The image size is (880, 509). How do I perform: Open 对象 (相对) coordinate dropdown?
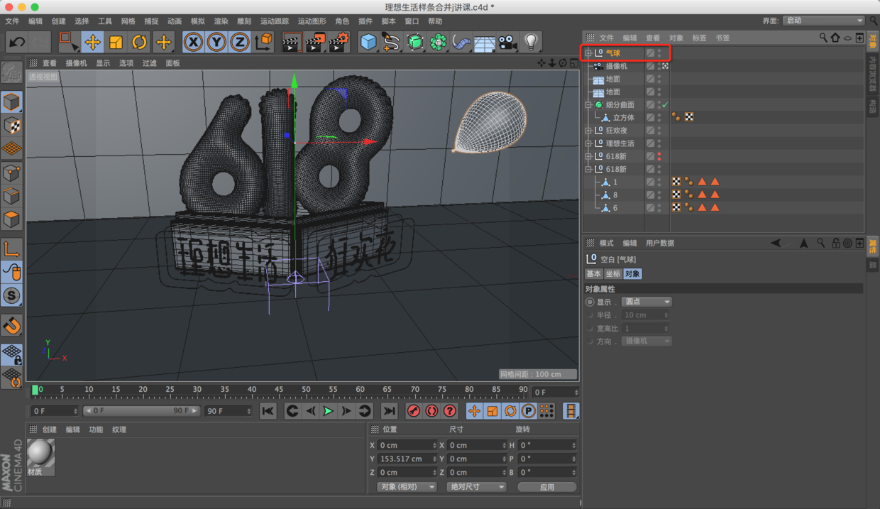(407, 487)
